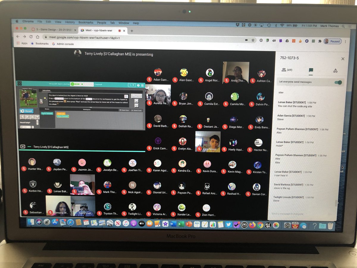
Task: Click the muted mic icon on Hector Nu... tile
Action: pos(250,150)
